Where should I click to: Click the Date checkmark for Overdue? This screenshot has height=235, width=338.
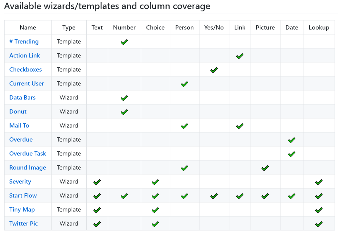tap(291, 140)
